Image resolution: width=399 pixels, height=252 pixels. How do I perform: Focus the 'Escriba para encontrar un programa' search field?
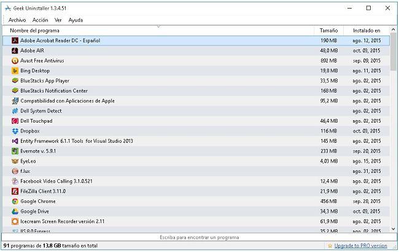click(x=199, y=237)
